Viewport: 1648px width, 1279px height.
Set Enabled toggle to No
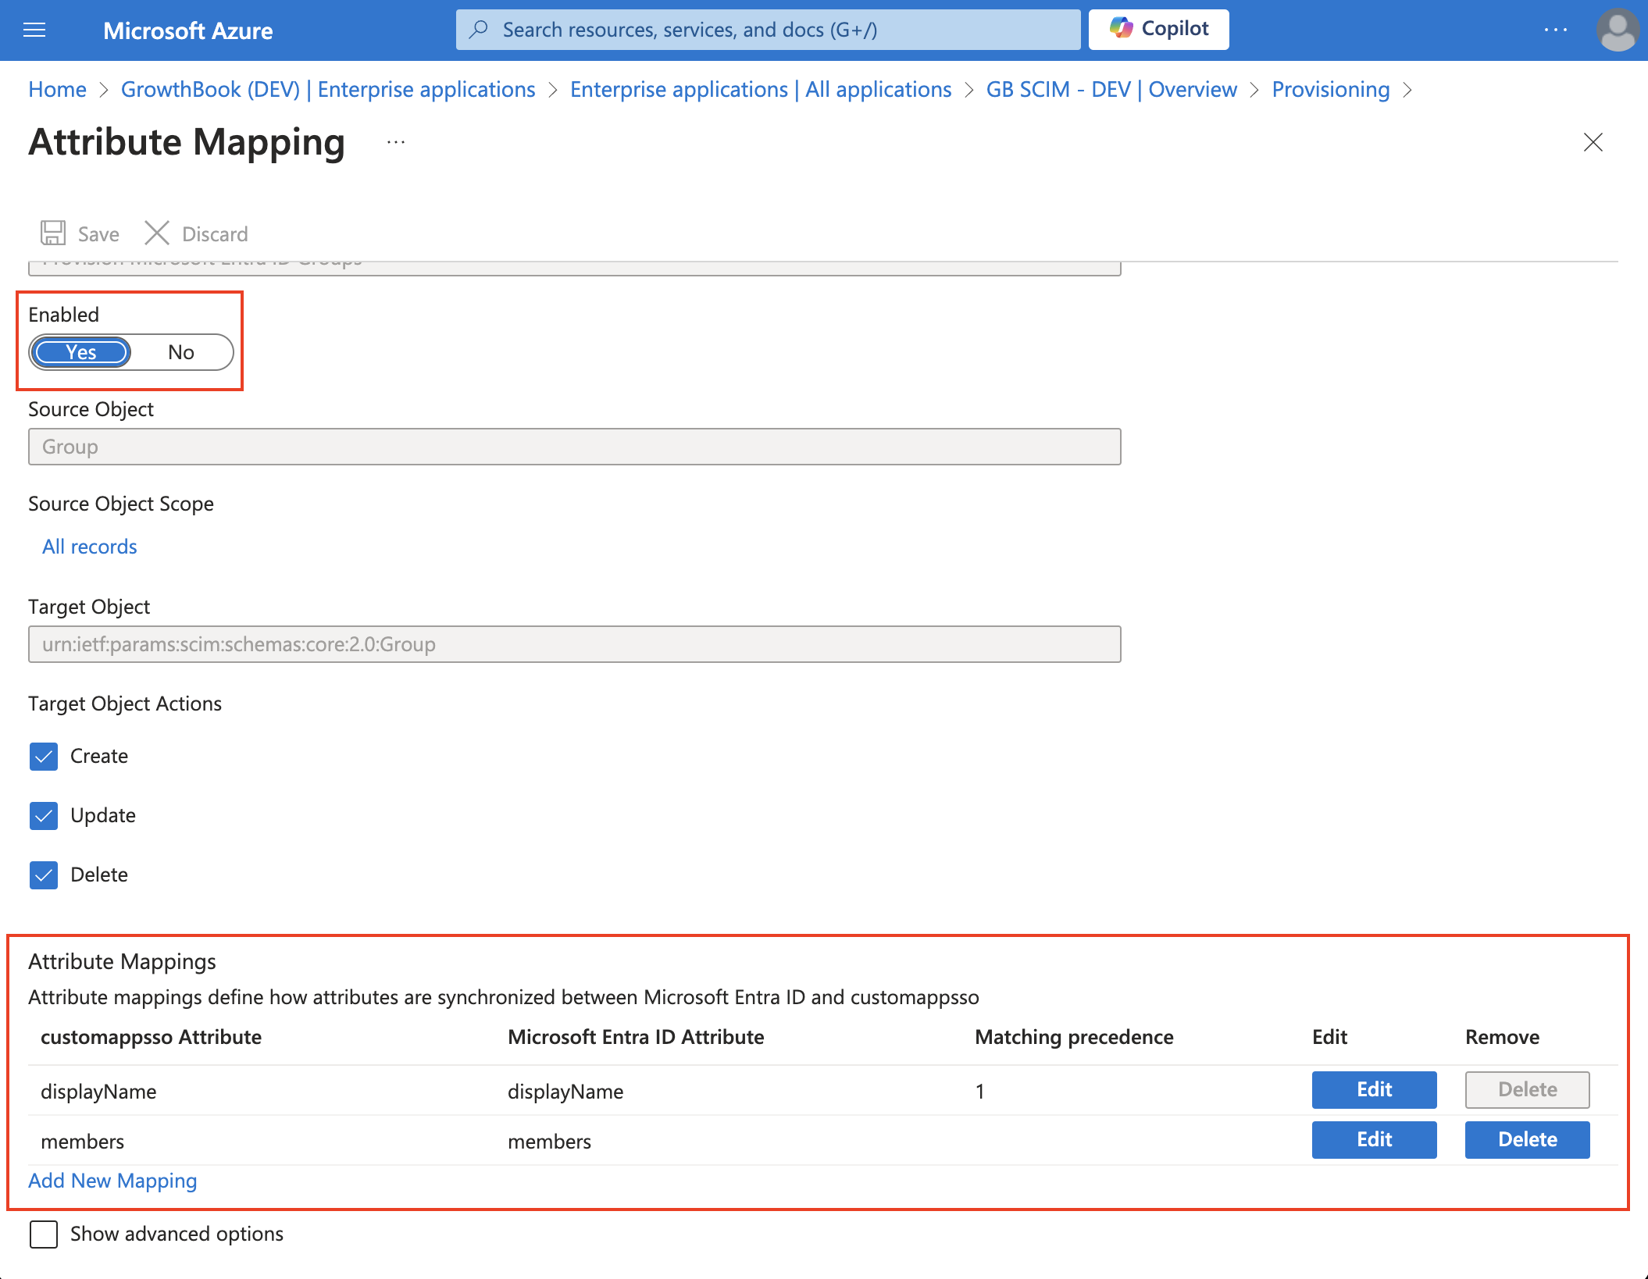pyautogui.click(x=181, y=352)
